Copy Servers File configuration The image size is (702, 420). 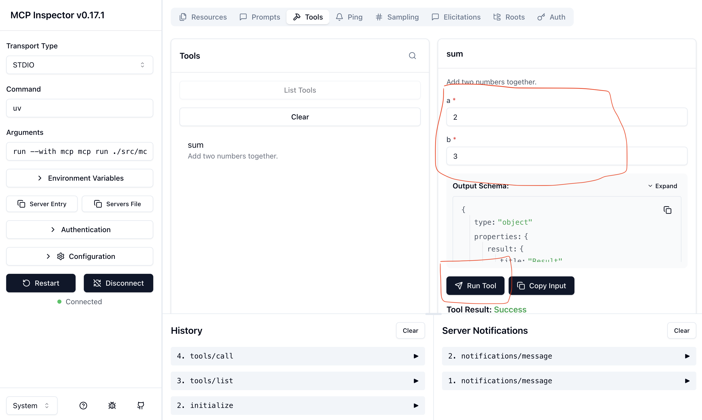[x=117, y=204]
